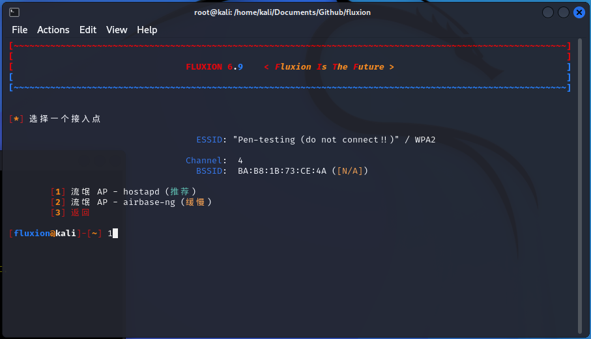Click the Channel 4 value
The height and width of the screenshot is (339, 591).
point(240,161)
